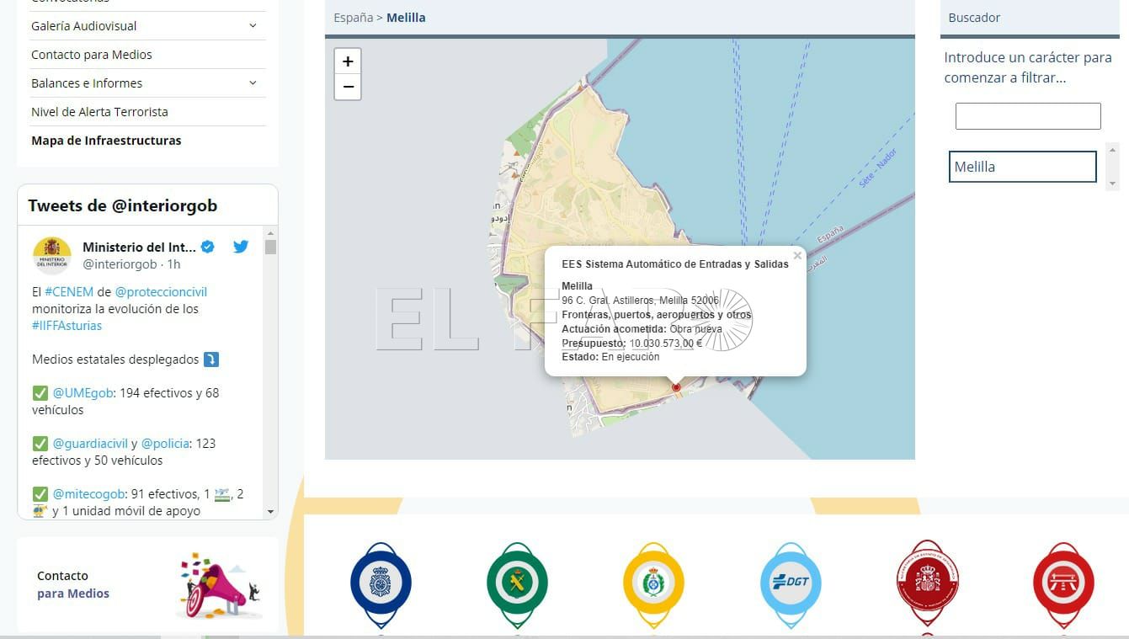
Task: Click the Protección Civil yellow marker icon
Action: [654, 581]
